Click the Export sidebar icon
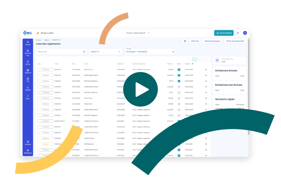 point(28,97)
